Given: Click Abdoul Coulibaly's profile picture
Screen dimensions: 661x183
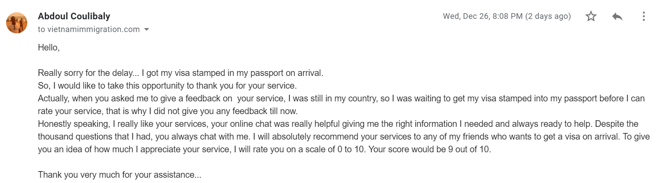Looking at the screenshot, I should click(x=17, y=22).
